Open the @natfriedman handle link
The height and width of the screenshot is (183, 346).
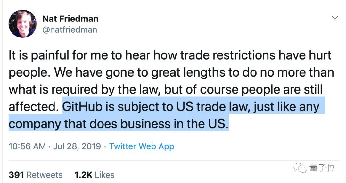(x=70, y=29)
